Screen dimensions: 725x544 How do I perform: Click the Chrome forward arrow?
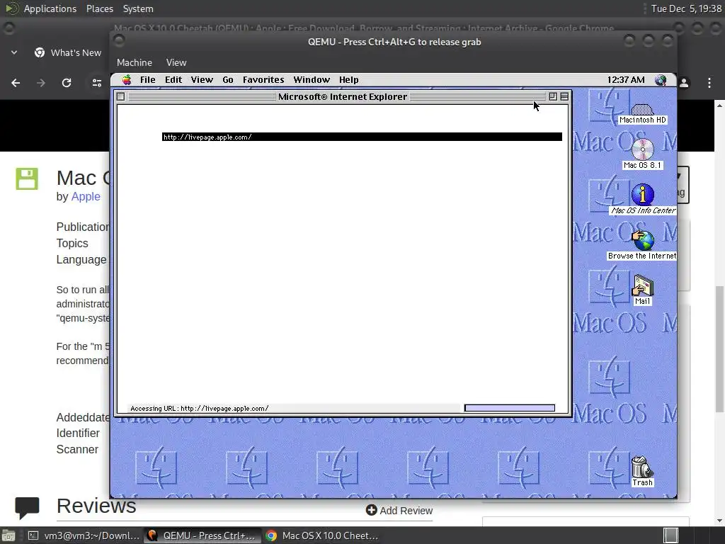tap(41, 83)
